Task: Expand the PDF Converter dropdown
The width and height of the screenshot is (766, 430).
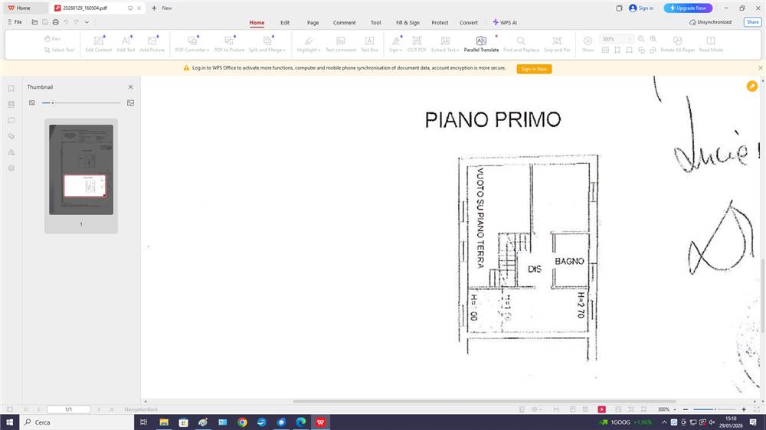Action: [191, 44]
